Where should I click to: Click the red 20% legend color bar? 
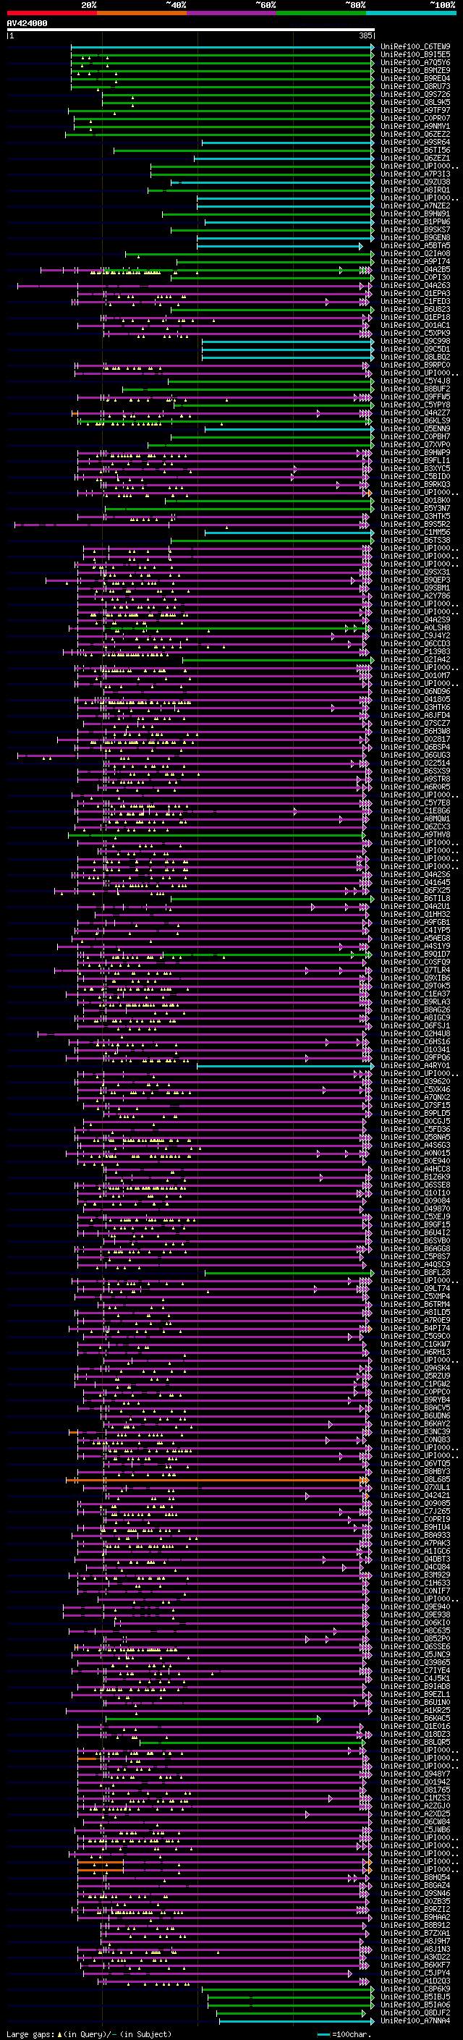(51, 13)
